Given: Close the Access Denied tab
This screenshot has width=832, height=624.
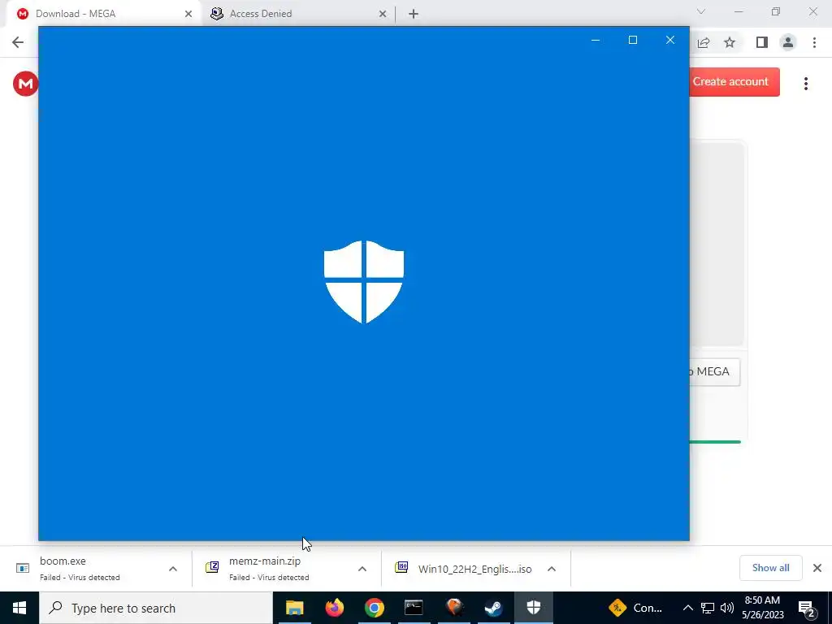Looking at the screenshot, I should pos(383,14).
